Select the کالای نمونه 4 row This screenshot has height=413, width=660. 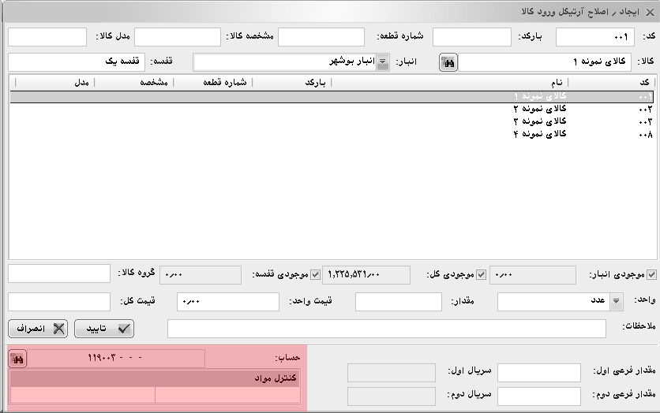(537, 134)
